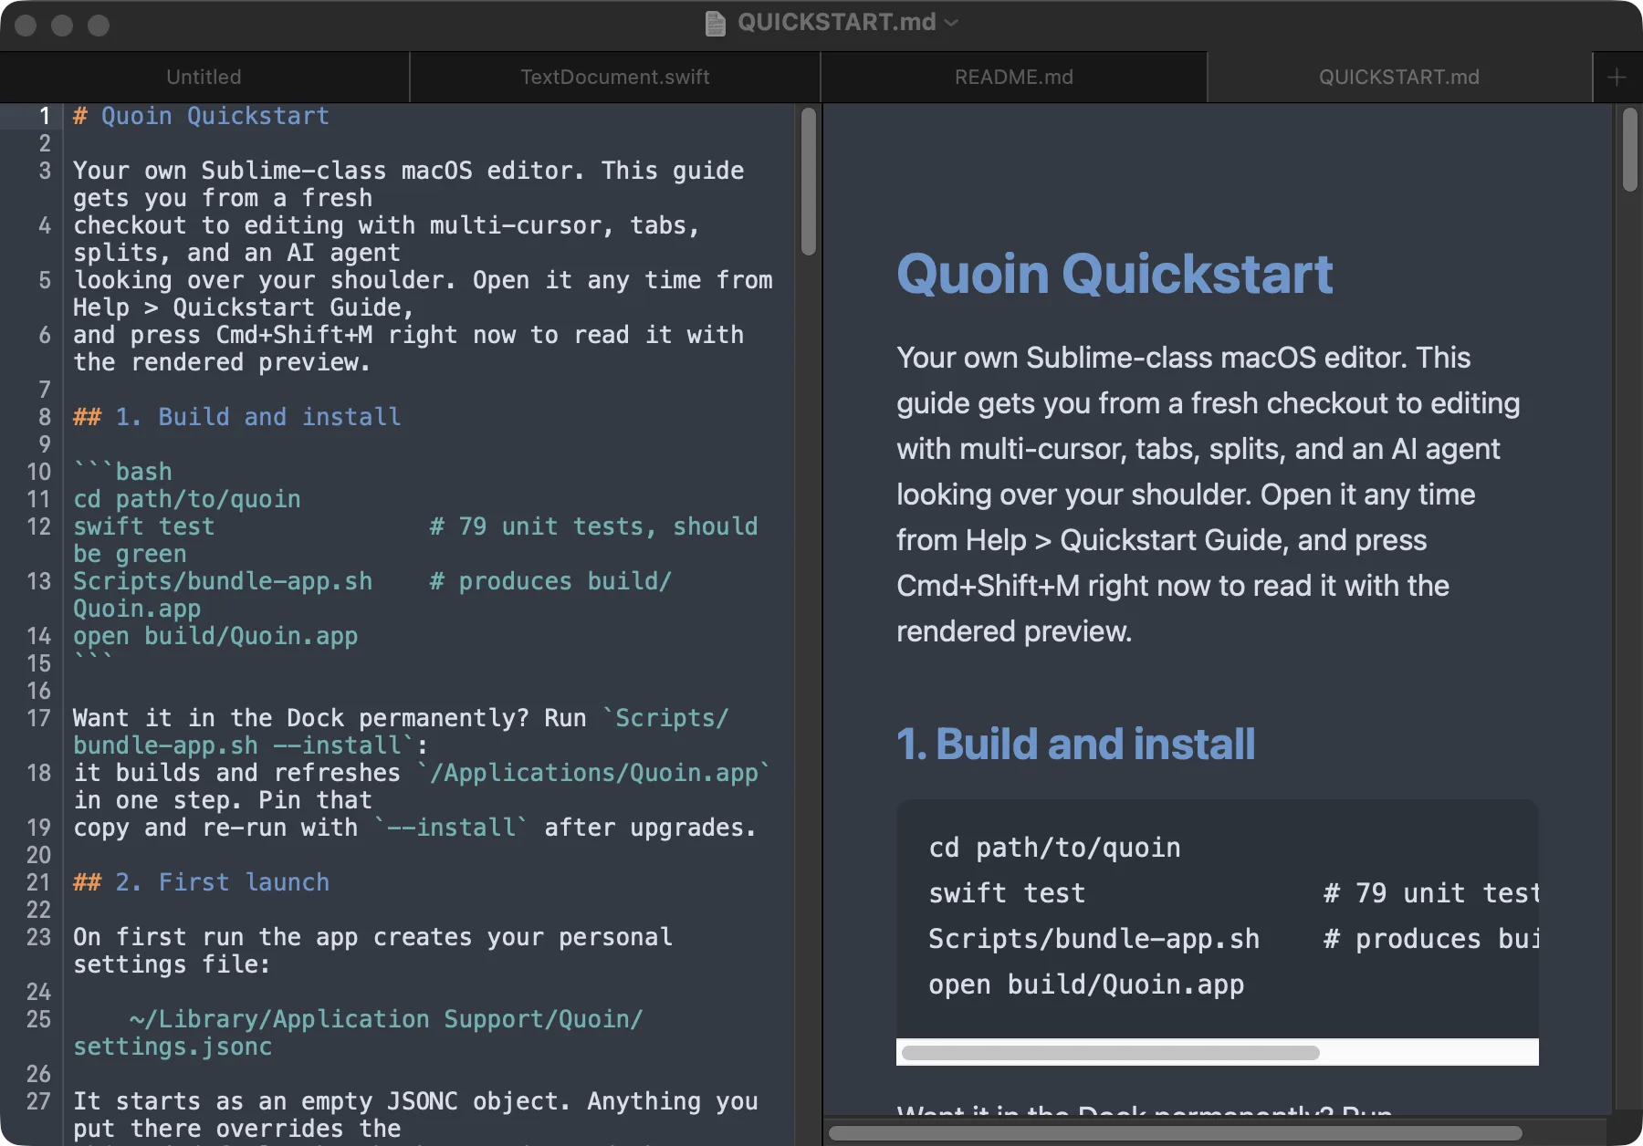Click the preview pane vertical scrollbar thumb
This screenshot has width=1643, height=1146.
click(x=1630, y=150)
